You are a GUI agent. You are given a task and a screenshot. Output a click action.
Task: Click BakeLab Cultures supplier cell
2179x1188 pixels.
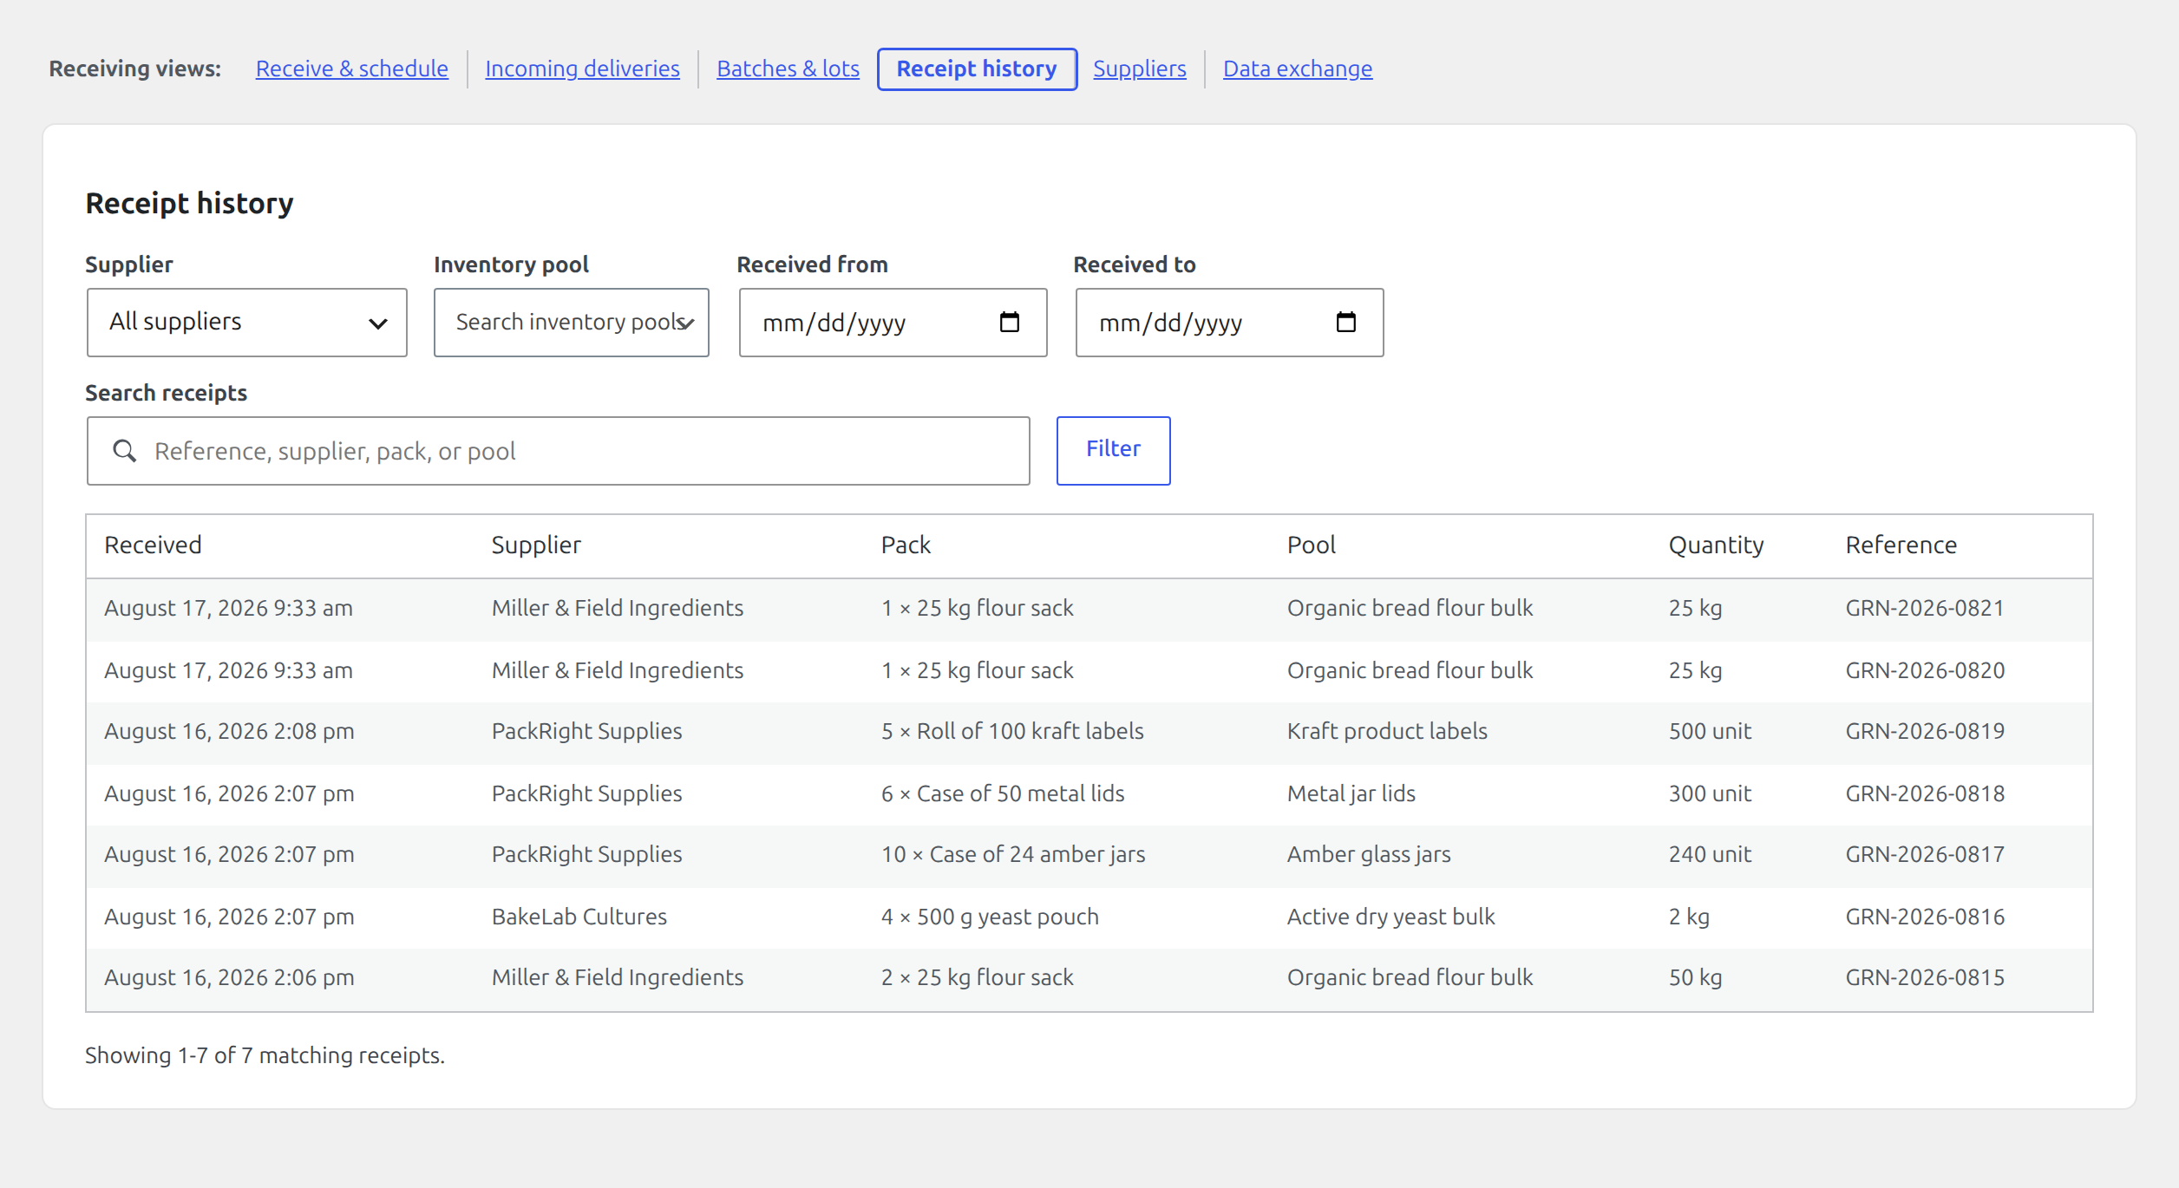point(579,917)
